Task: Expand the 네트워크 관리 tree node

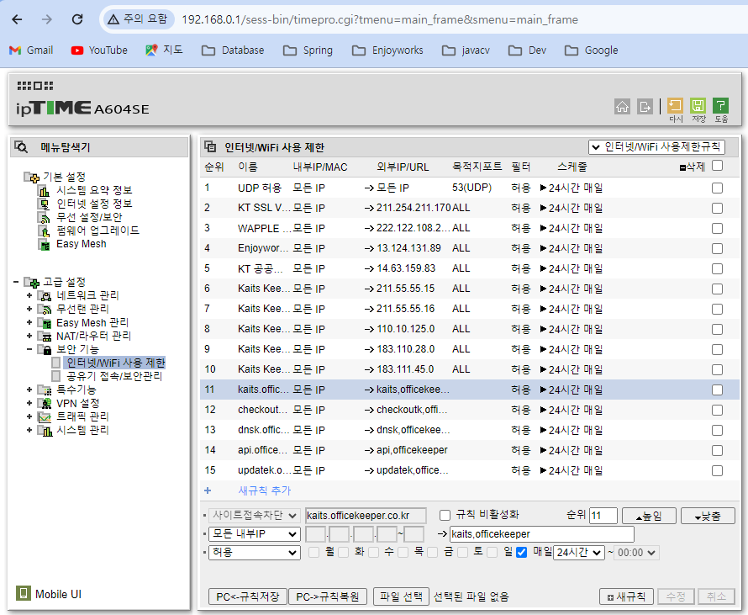Action: point(29,295)
